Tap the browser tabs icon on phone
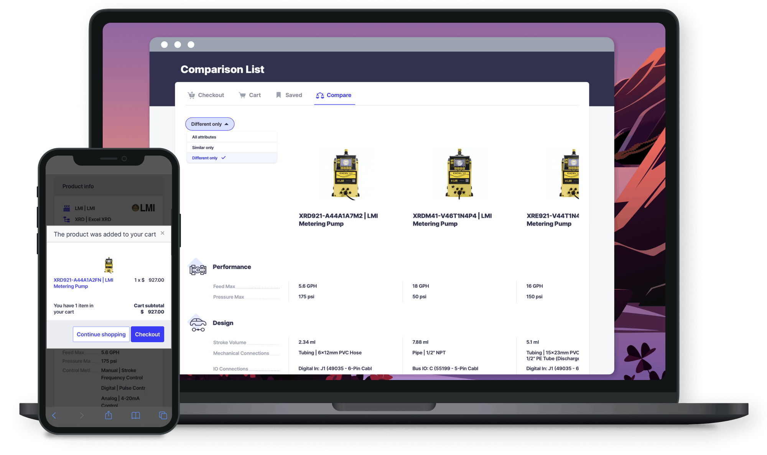The image size is (767, 455). pyautogui.click(x=163, y=415)
